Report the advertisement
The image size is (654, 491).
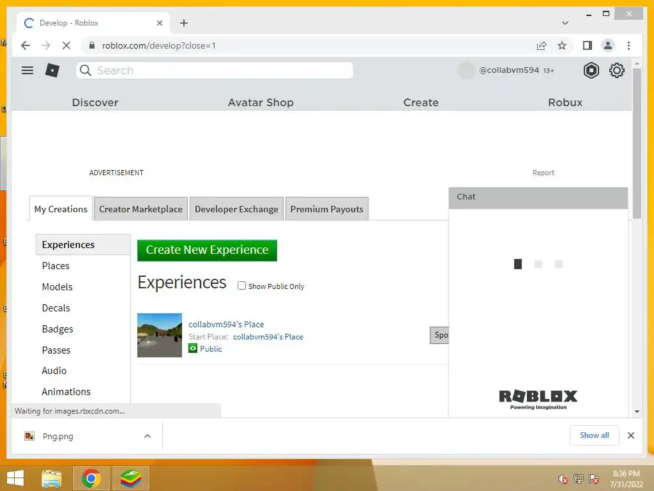coord(543,173)
